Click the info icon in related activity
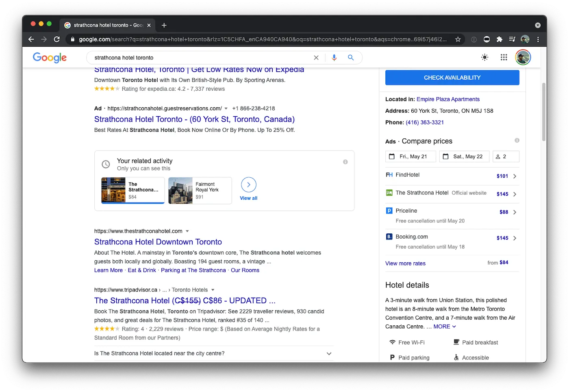The height and width of the screenshot is (392, 569). (345, 162)
